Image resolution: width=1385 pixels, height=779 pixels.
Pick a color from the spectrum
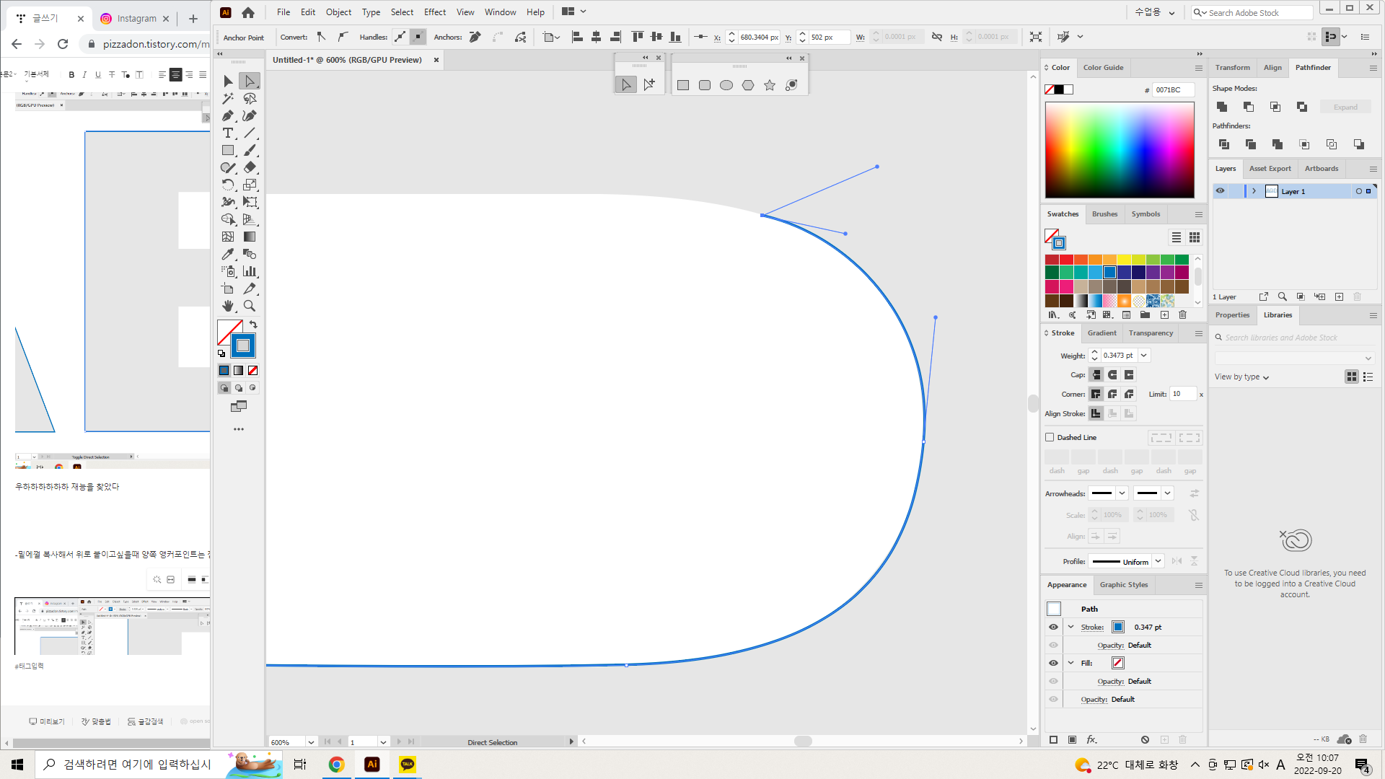click(1120, 150)
